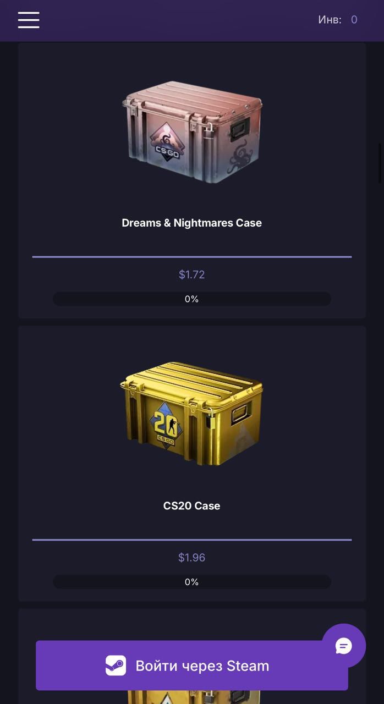Click the $1.72 price

tap(192, 274)
